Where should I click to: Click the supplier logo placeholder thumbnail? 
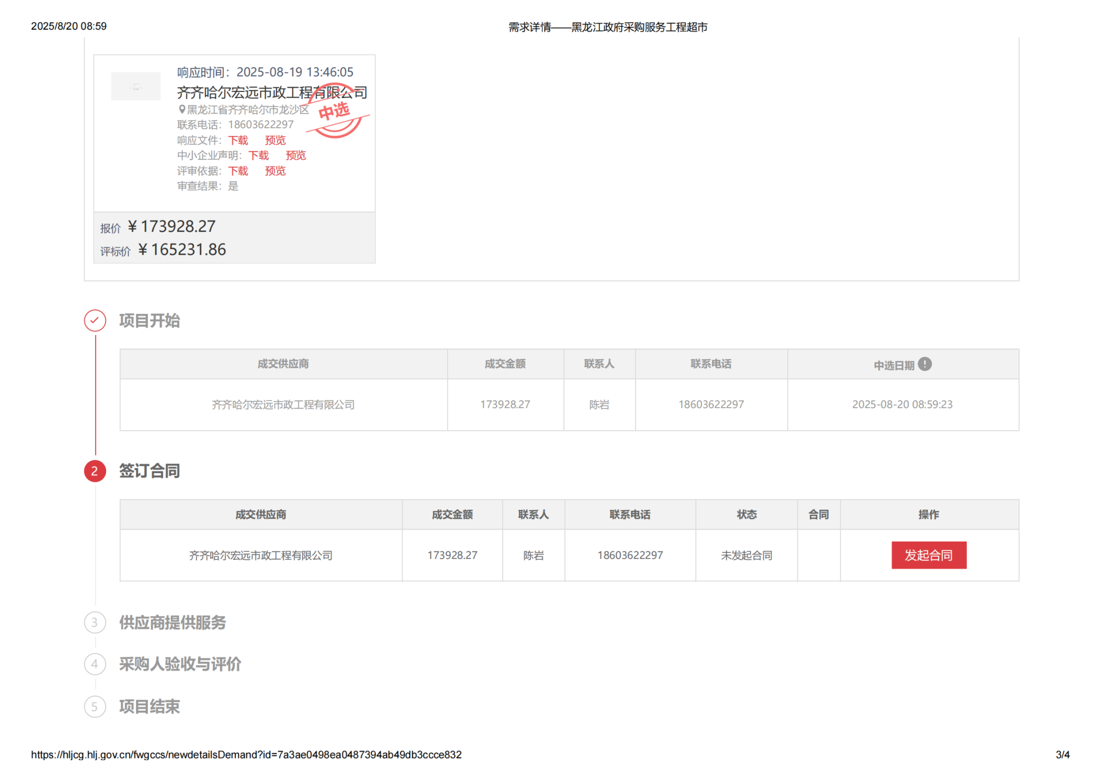(x=136, y=86)
